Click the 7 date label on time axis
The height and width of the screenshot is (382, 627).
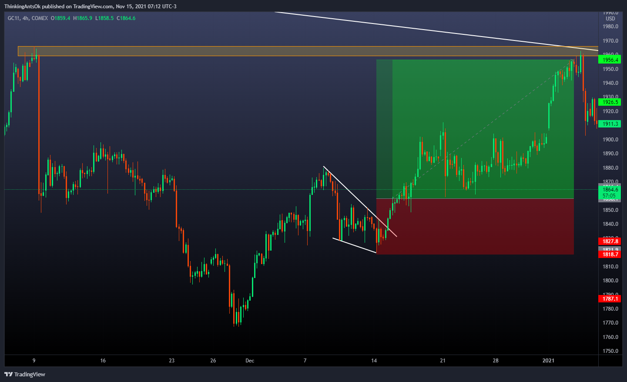tap(305, 361)
